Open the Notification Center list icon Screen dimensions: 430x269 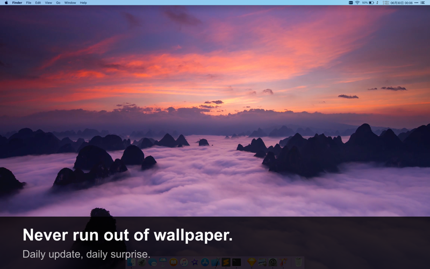(423, 3)
